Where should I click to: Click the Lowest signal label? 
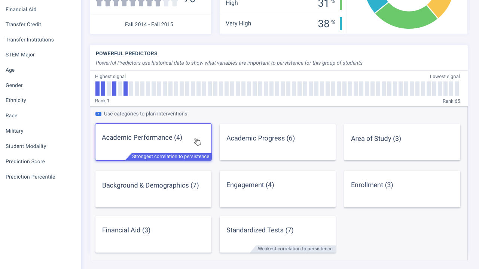pyautogui.click(x=445, y=77)
